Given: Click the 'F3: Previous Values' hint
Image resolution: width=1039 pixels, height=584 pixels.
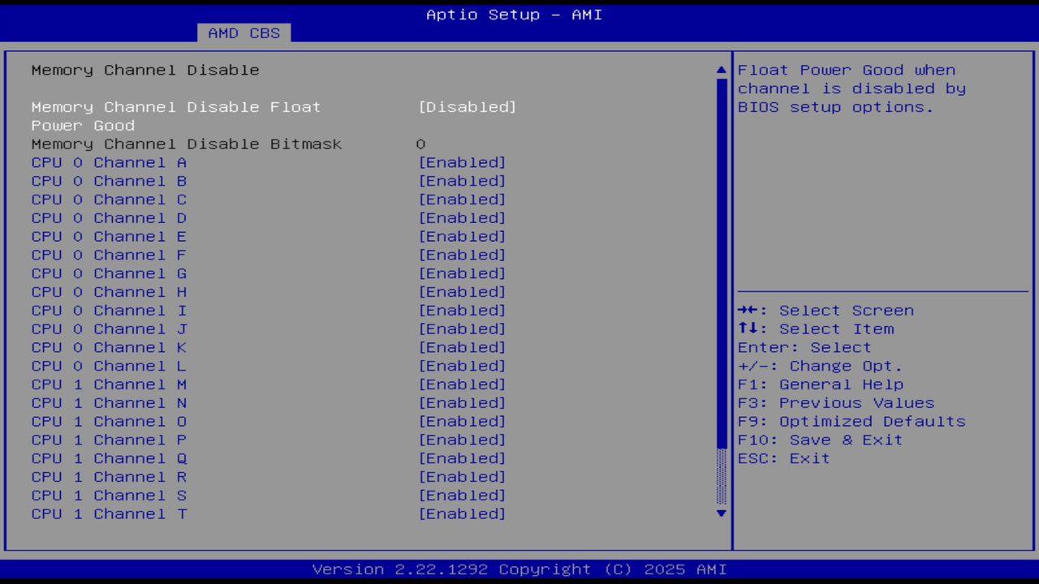Looking at the screenshot, I should (836, 403).
